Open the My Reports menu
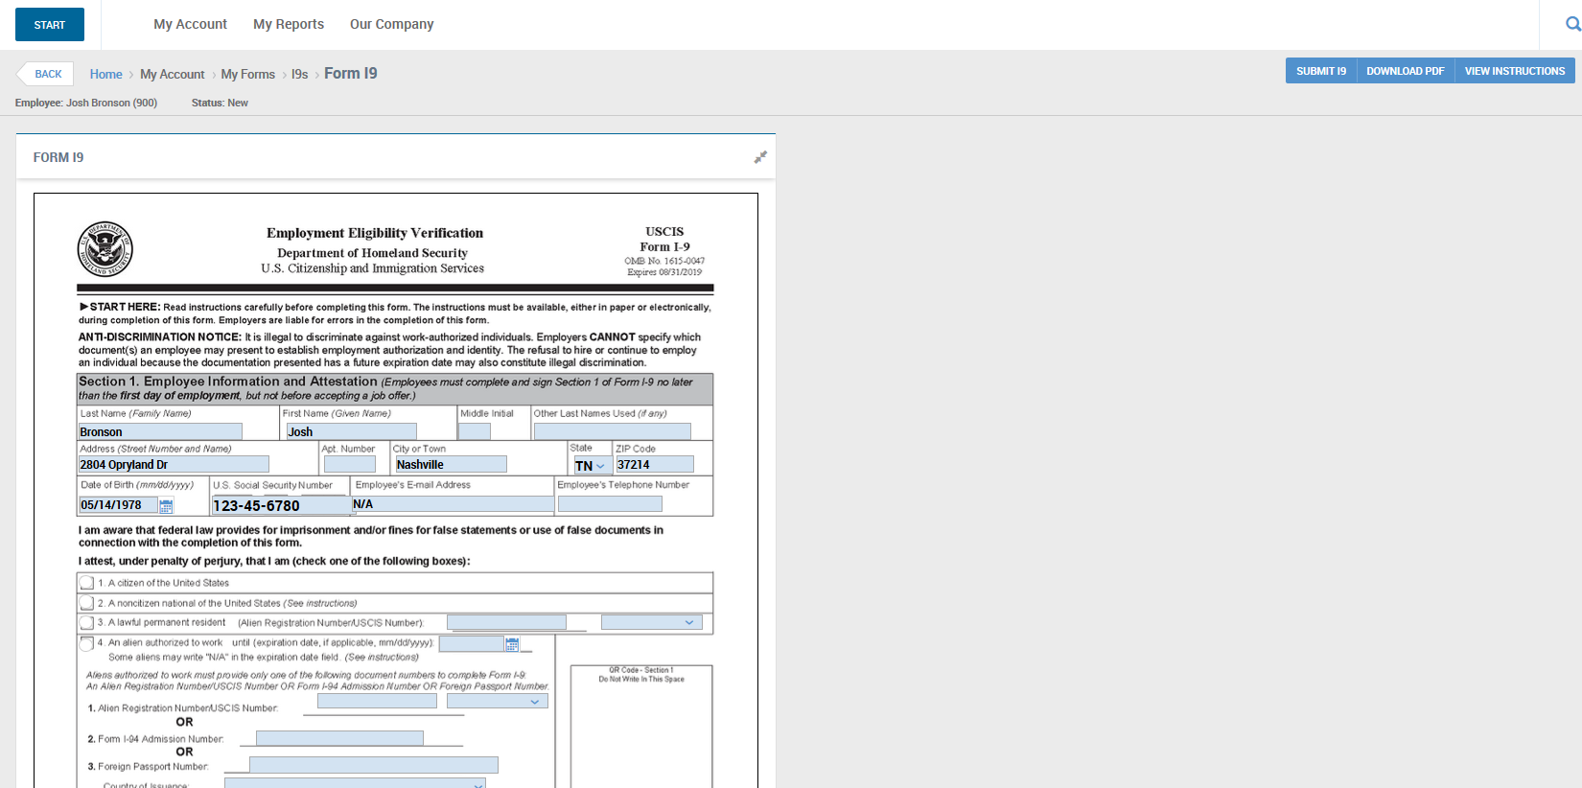Image resolution: width=1582 pixels, height=788 pixels. click(x=289, y=24)
